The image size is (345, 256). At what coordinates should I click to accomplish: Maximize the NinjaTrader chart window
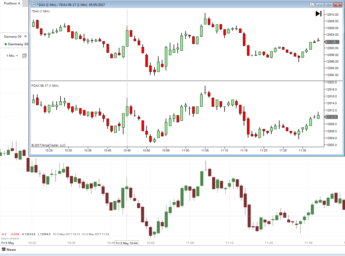328,5
